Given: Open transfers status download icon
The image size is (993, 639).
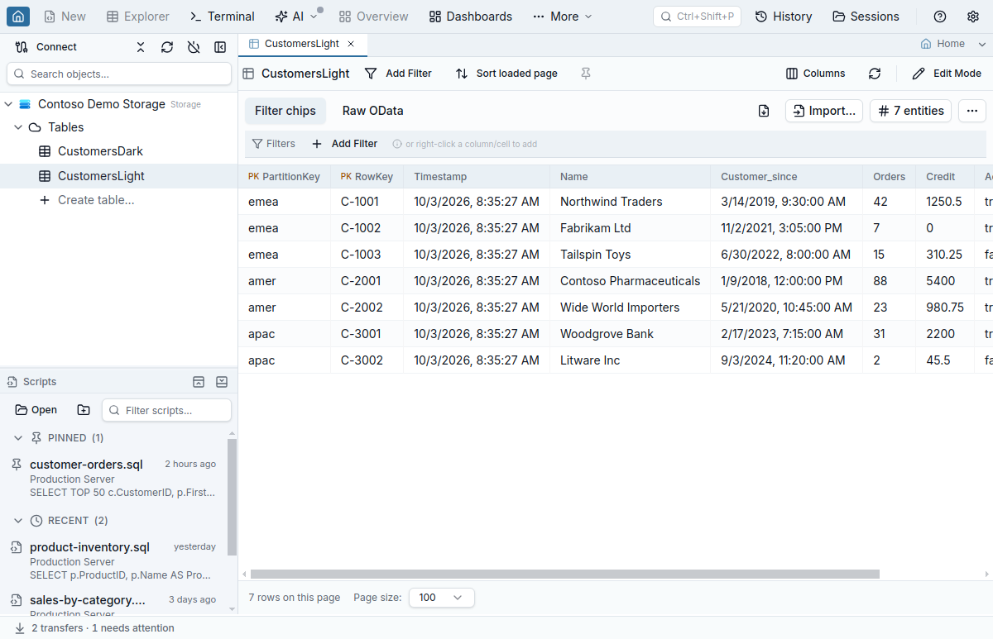Looking at the screenshot, I should [20, 628].
